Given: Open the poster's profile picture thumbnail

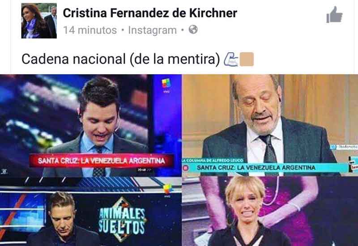Looking at the screenshot, I should tap(39, 21).
